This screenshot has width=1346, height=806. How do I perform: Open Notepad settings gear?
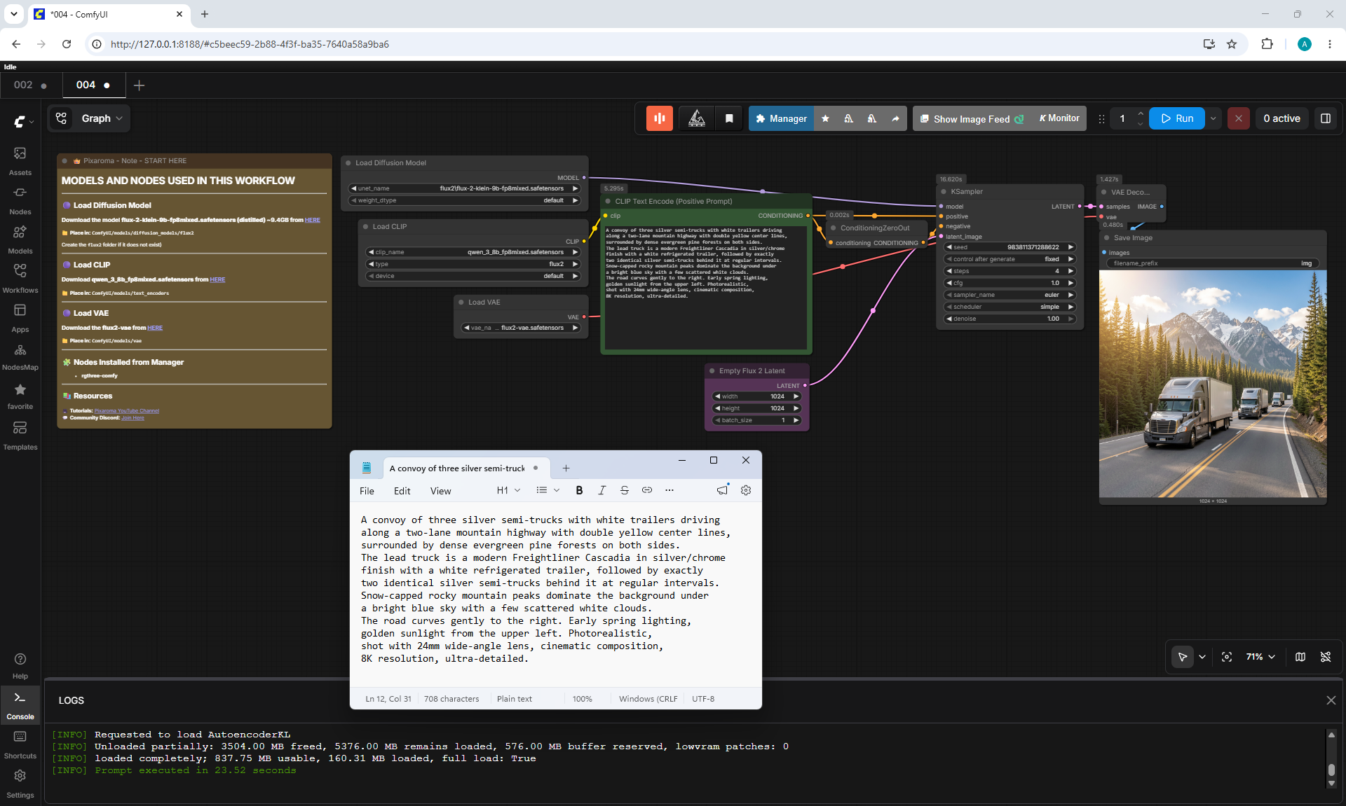point(746,490)
